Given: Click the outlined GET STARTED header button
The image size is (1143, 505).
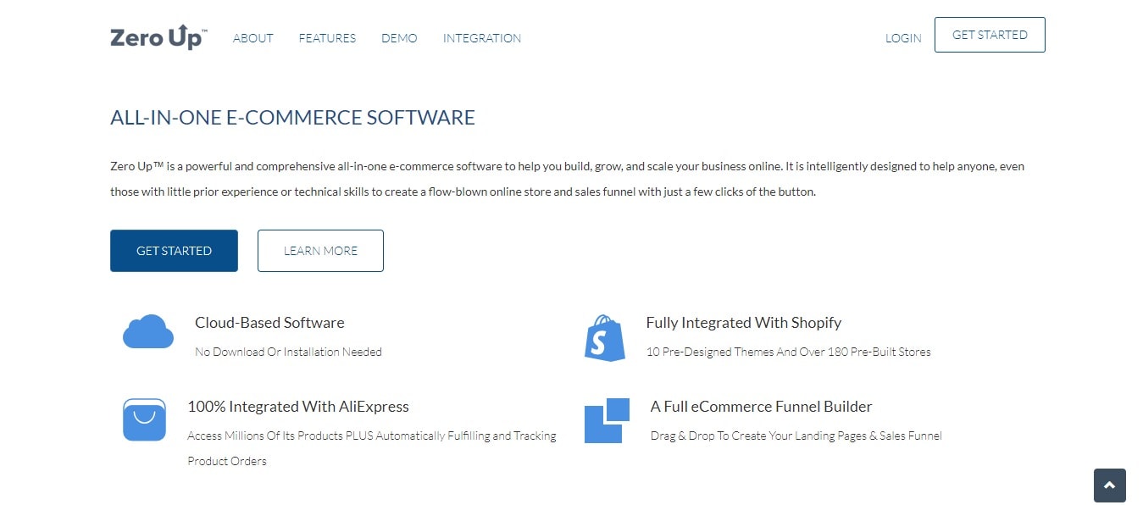Looking at the screenshot, I should click(990, 35).
